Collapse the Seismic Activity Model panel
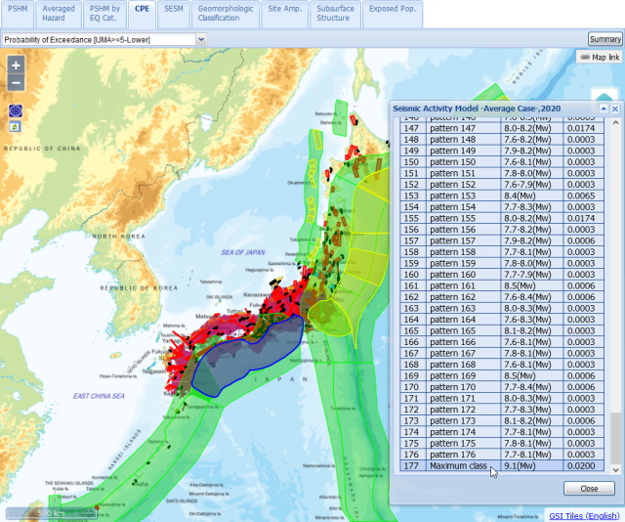 604,109
